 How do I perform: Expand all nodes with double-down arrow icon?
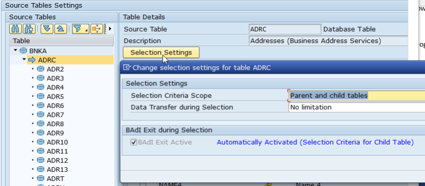tap(47, 29)
